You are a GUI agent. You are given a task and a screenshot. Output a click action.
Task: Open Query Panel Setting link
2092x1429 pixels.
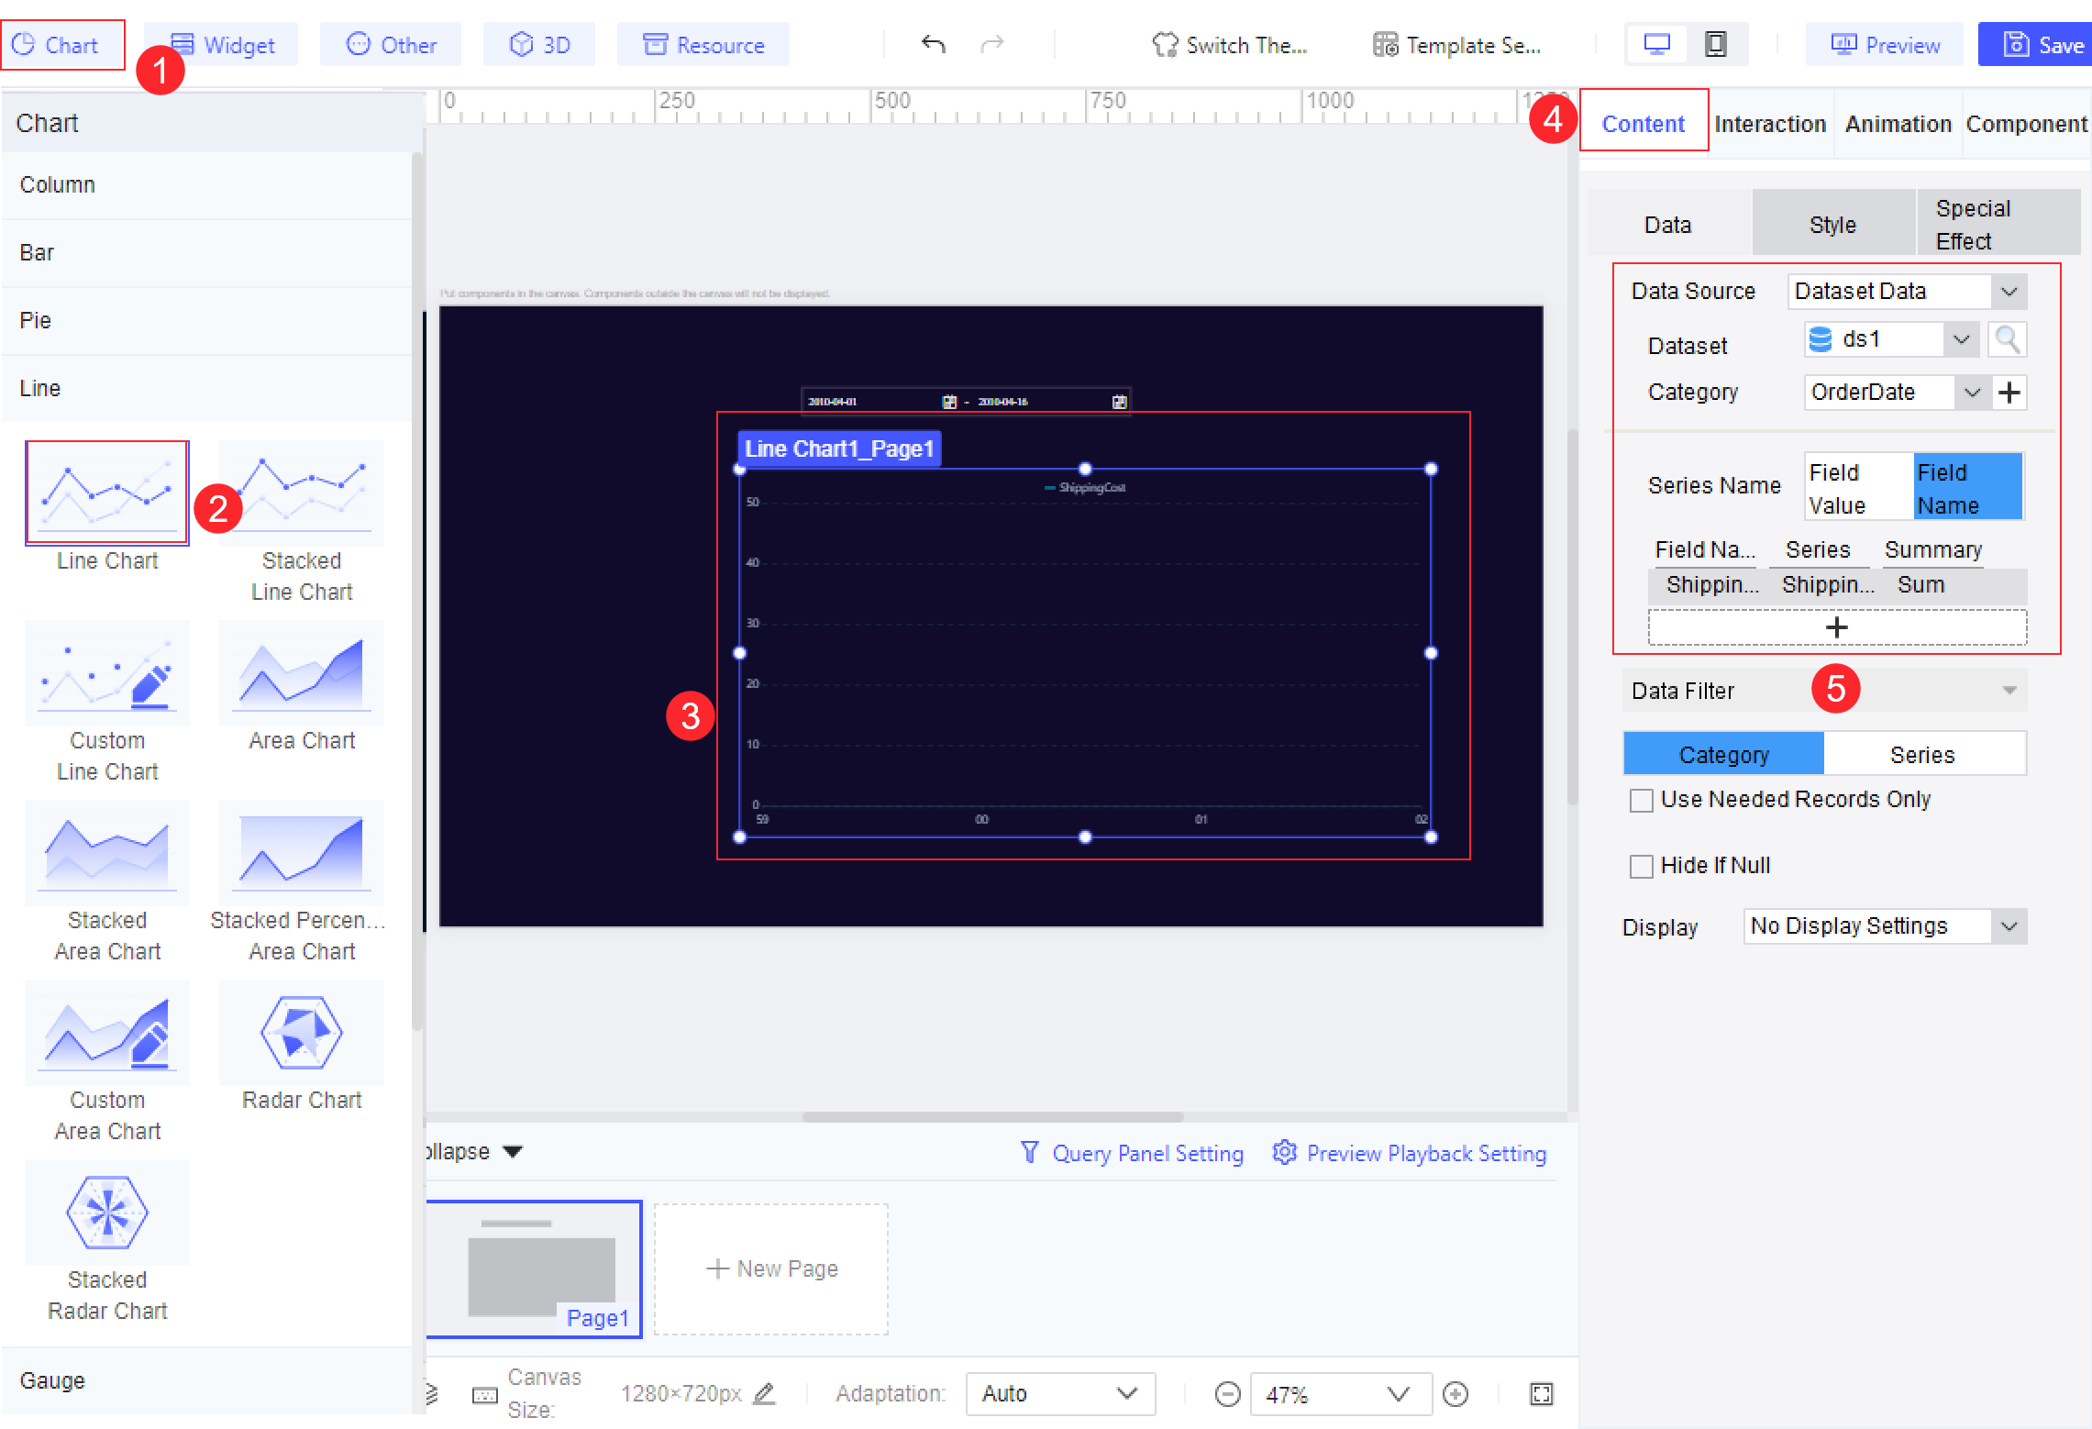coord(1133,1153)
